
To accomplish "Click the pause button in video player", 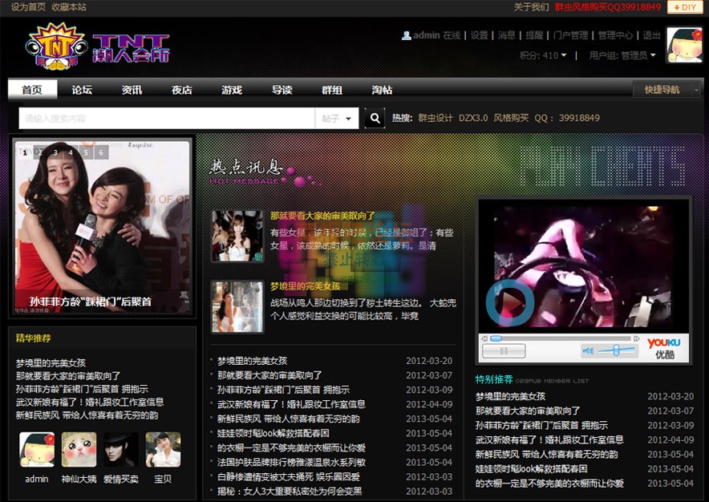I will pyautogui.click(x=504, y=350).
